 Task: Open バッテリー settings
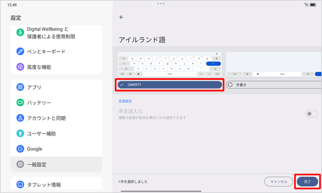tap(56, 102)
